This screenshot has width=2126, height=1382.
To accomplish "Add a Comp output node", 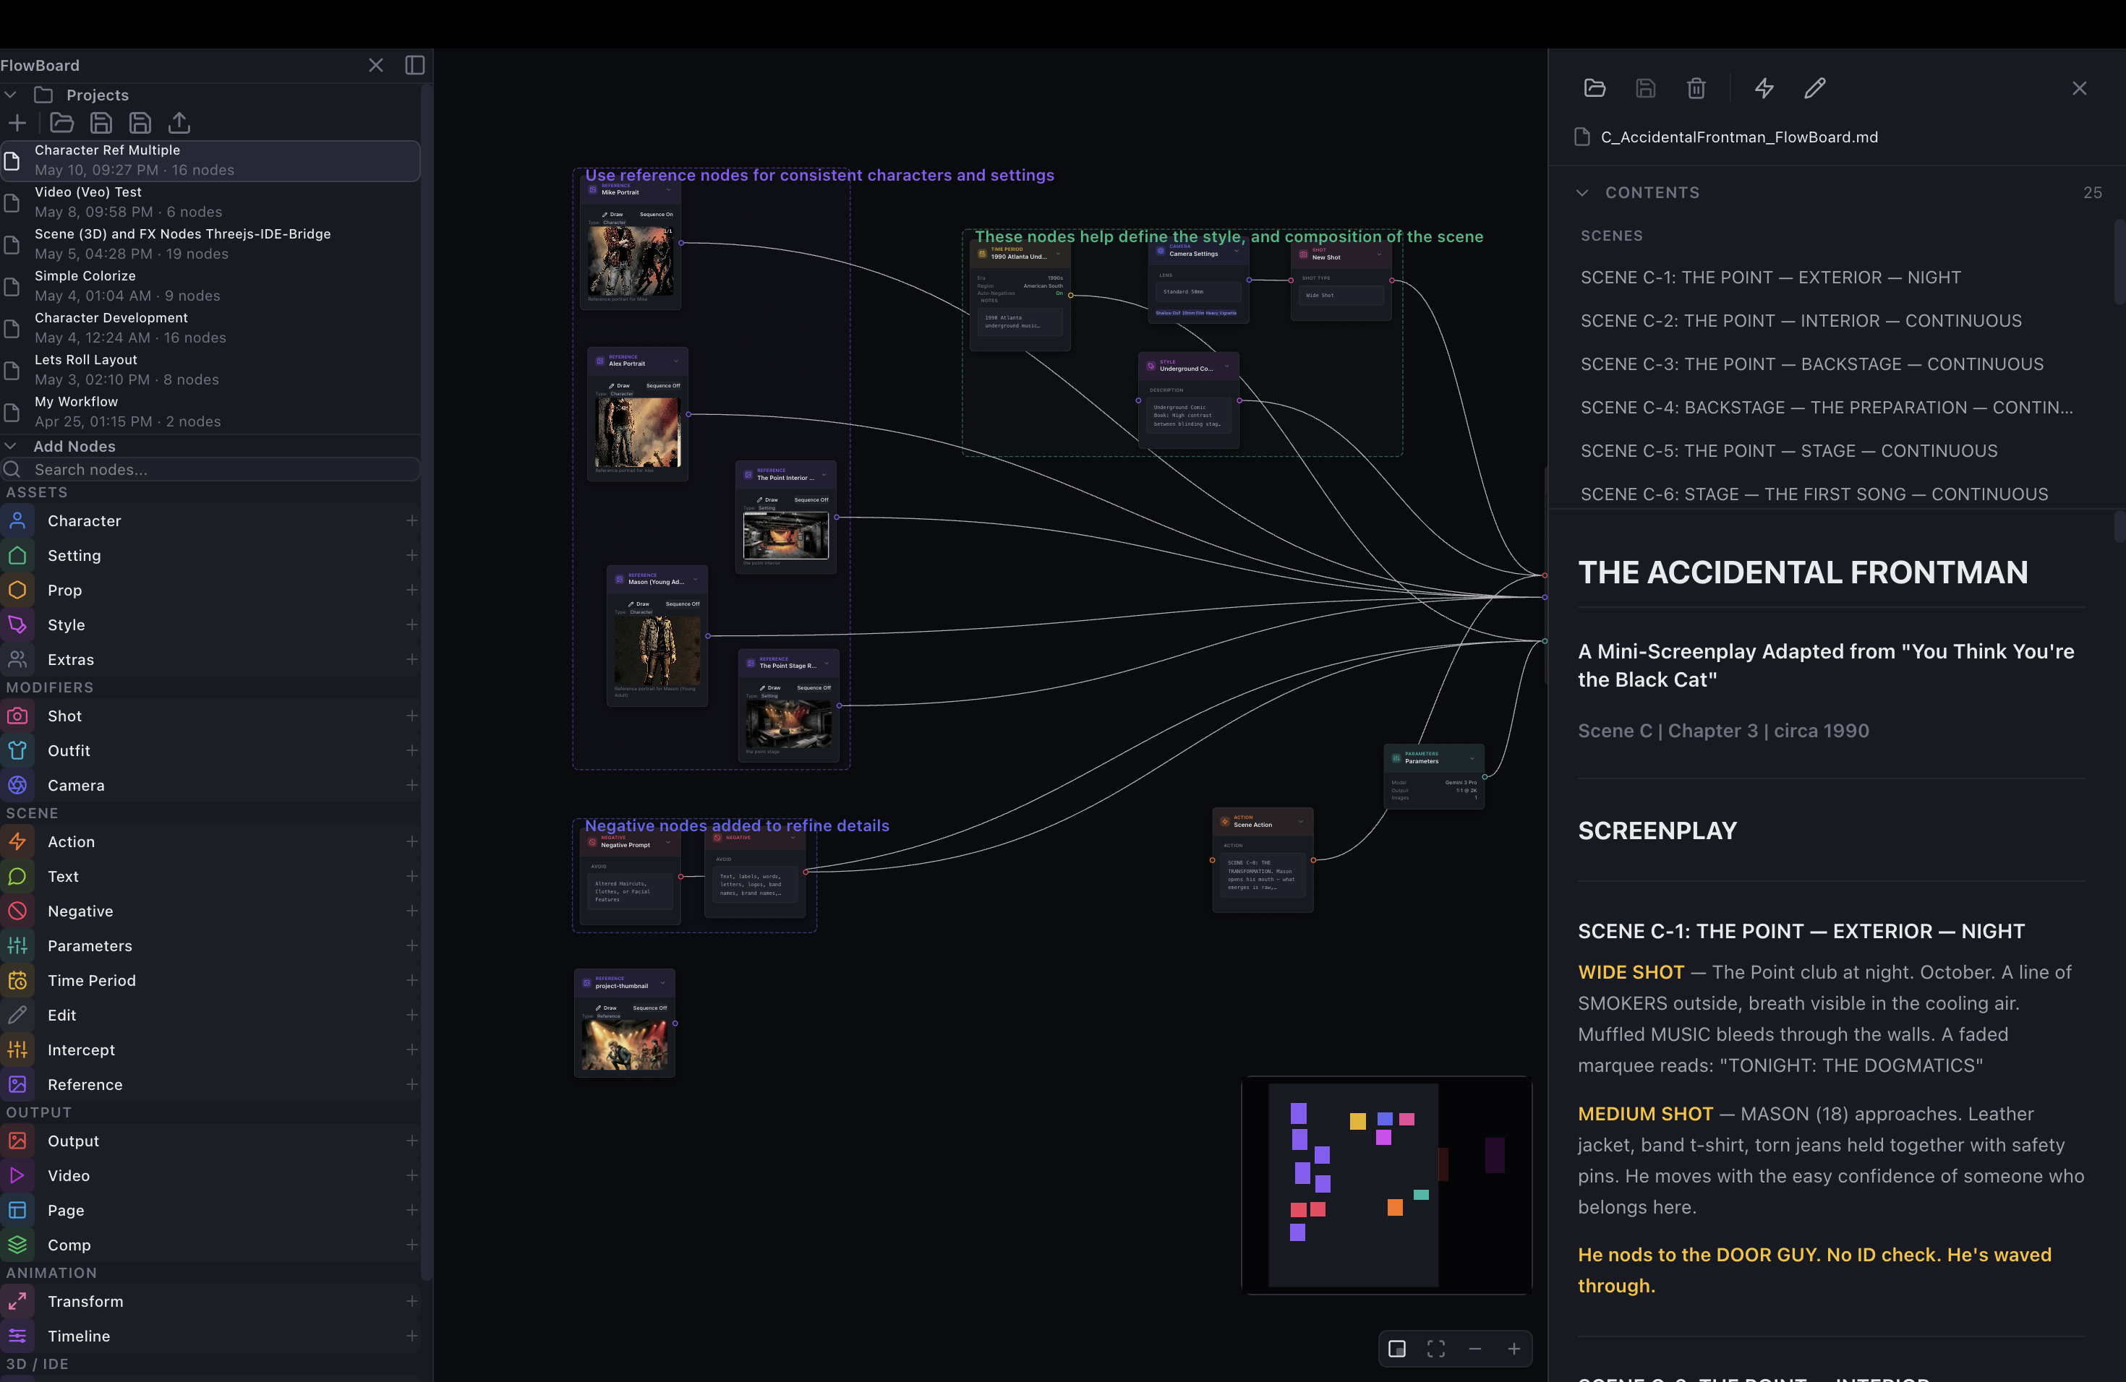I will coord(411,1245).
